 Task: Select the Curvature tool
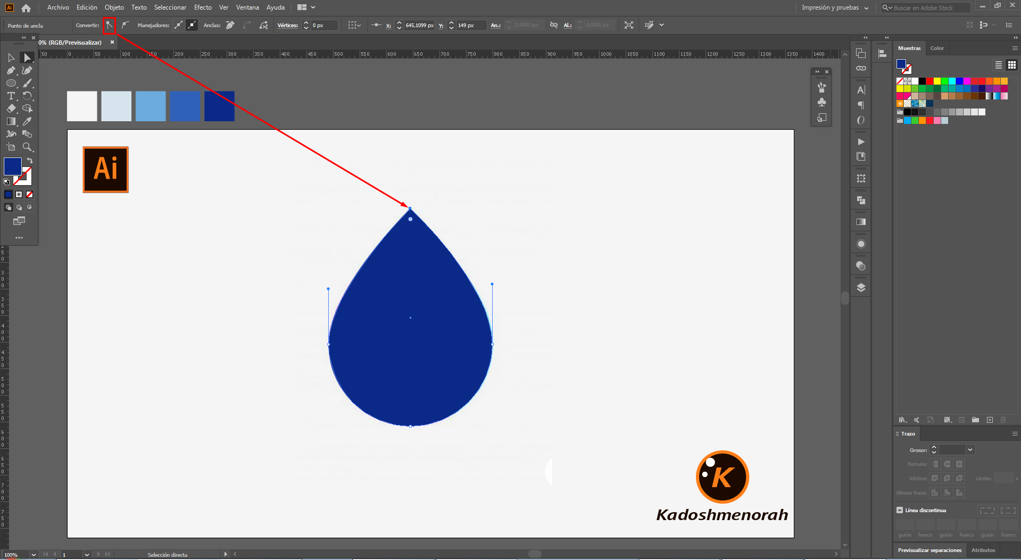pos(27,70)
